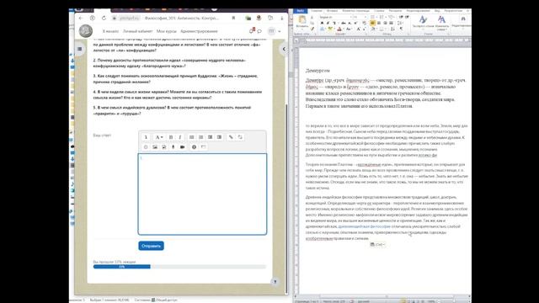Record audio in the answer editor
This screenshot has width=539, height=303.
pyautogui.click(x=173, y=147)
